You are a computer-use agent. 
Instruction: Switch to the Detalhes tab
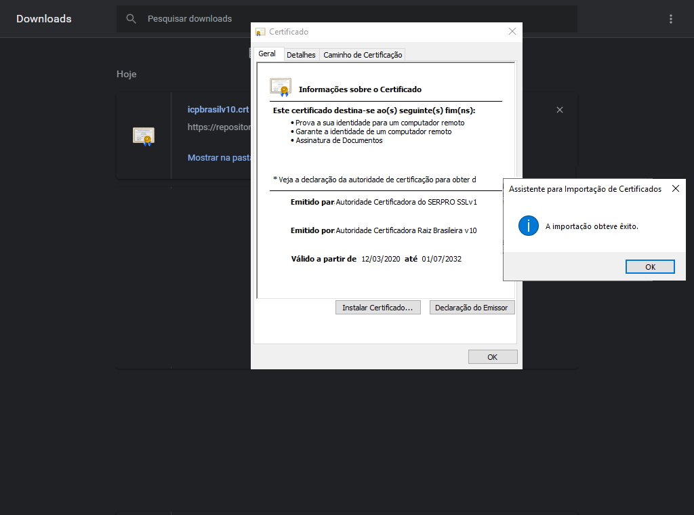pos(301,55)
